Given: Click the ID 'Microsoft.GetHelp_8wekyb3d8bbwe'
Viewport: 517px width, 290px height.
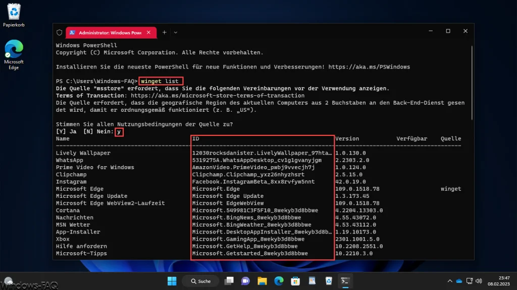Looking at the screenshot, I should click(x=245, y=246).
